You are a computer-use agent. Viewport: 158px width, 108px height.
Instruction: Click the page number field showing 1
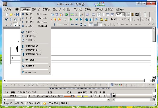tap(145, 15)
